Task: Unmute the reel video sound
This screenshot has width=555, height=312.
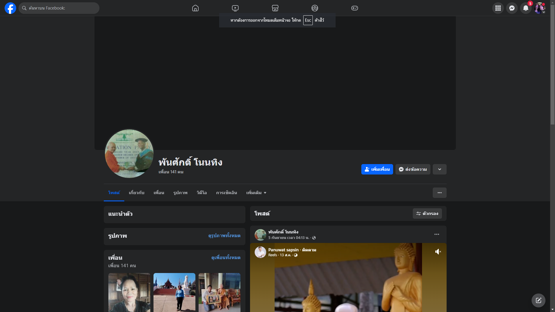Action: pos(438,252)
